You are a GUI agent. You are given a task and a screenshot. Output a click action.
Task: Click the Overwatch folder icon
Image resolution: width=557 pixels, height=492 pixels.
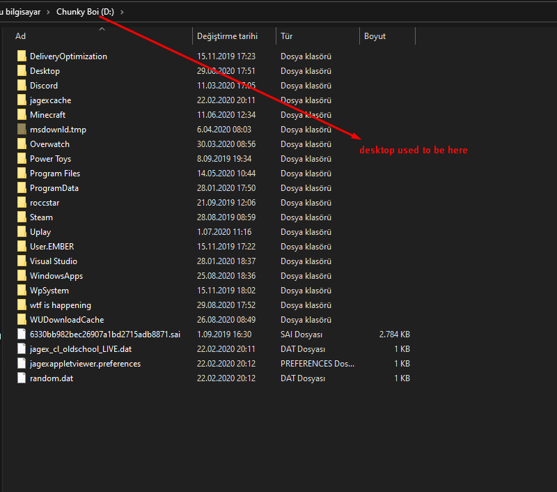[22, 144]
